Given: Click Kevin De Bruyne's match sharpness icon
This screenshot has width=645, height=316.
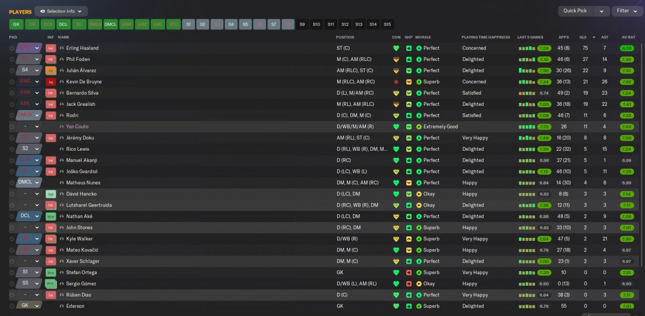Looking at the screenshot, I should click(x=409, y=82).
